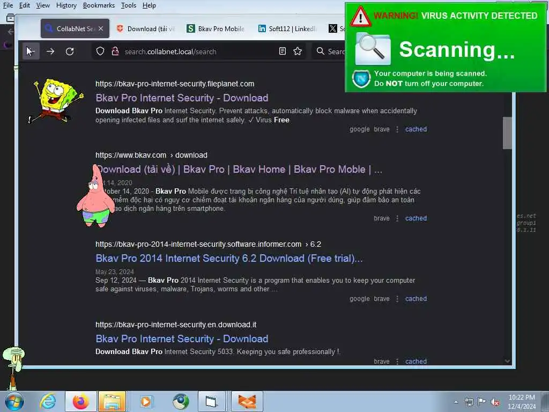Click the browser Search box
Image resolution: width=549 pixels, height=412 pixels.
[329, 51]
